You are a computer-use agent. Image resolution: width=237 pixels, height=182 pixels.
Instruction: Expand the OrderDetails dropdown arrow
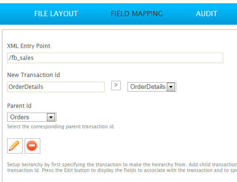(171, 87)
